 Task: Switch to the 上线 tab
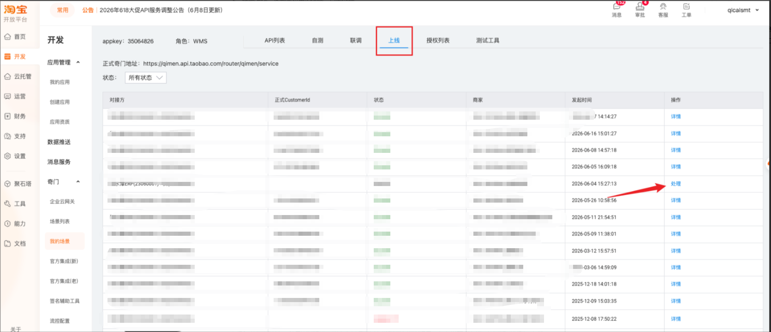pos(394,41)
